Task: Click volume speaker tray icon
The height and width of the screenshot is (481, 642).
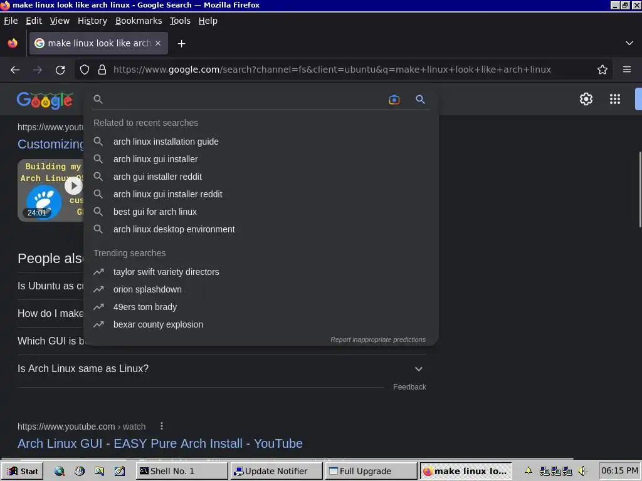Action: tap(582, 471)
